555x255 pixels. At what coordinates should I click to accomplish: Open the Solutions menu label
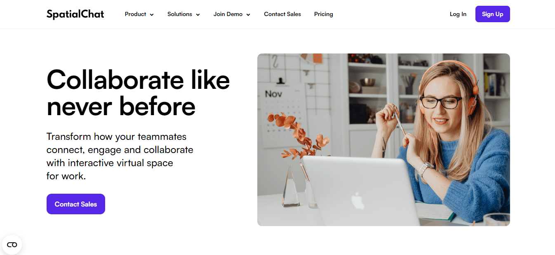click(x=180, y=14)
